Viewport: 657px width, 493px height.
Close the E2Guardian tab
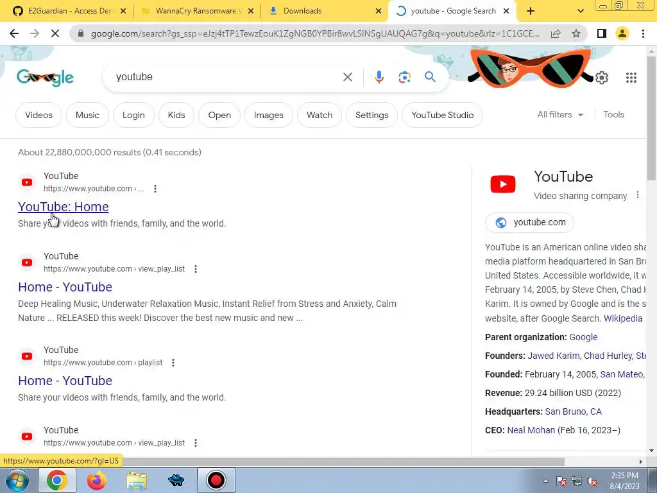coord(123,11)
